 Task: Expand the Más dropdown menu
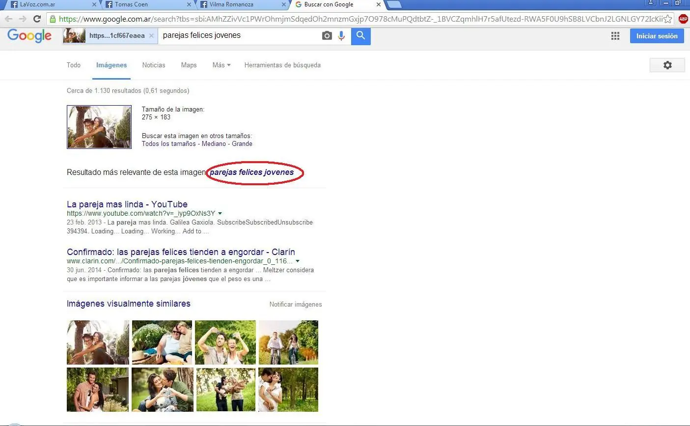coord(221,65)
